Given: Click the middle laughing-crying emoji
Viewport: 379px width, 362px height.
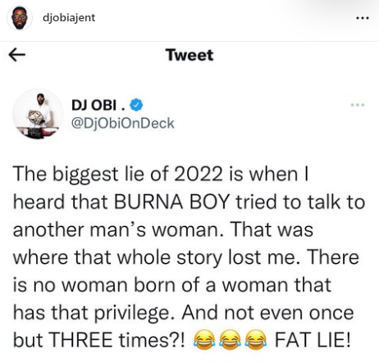Looking at the screenshot, I should click(230, 340).
